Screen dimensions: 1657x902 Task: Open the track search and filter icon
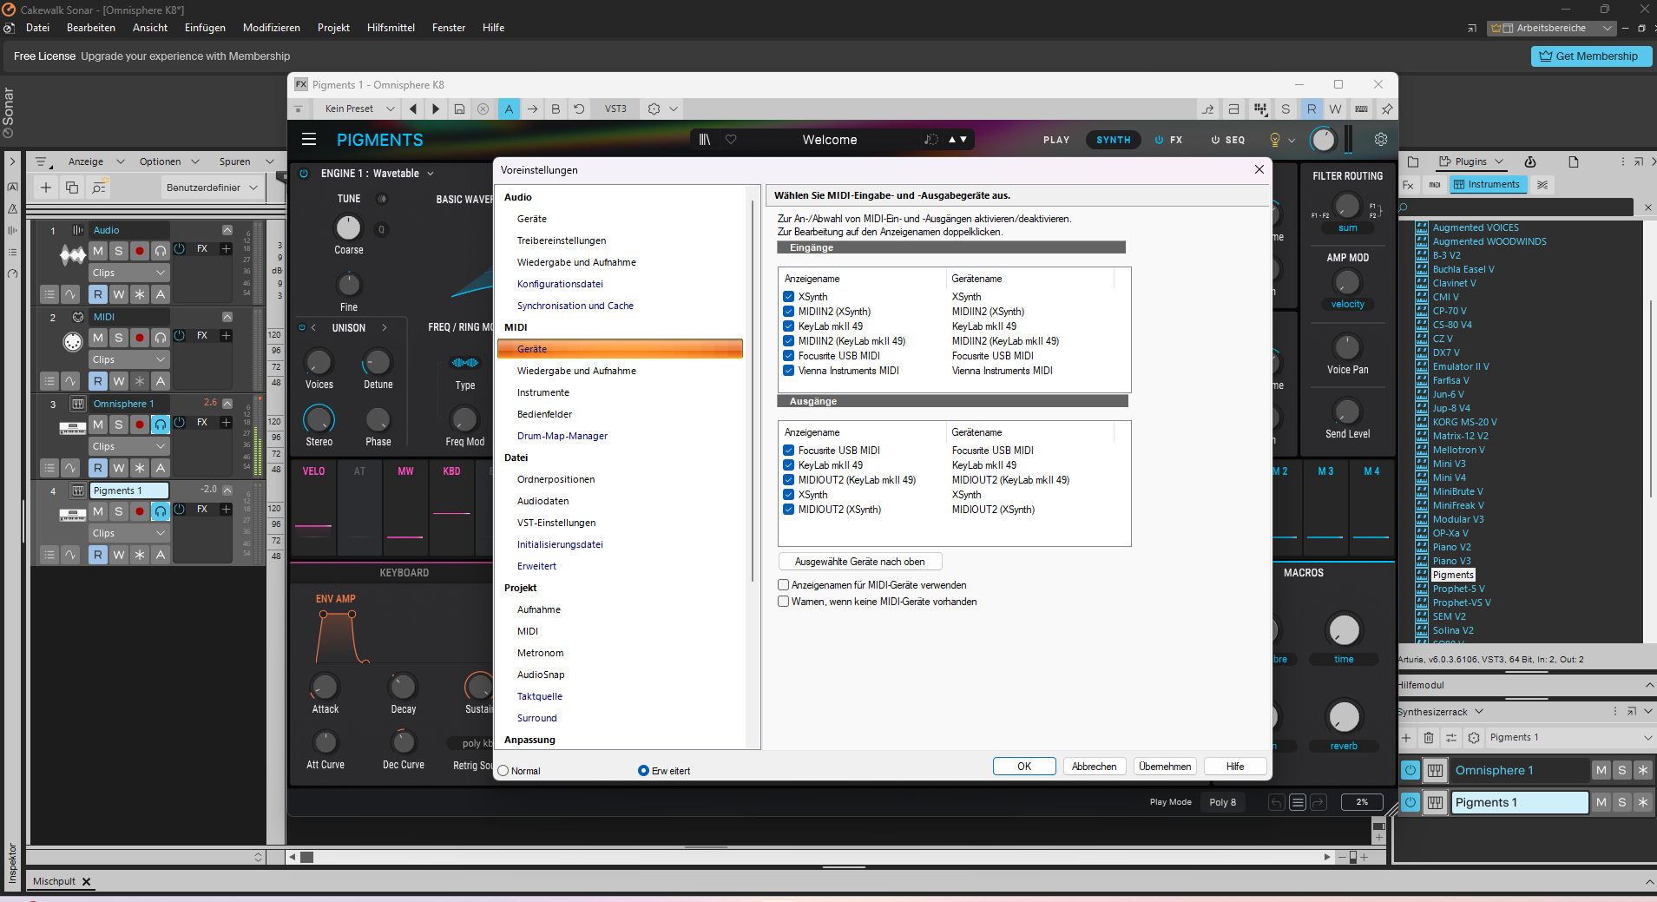coord(99,187)
